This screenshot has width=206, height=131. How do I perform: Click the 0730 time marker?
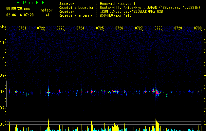click(x=198, y=28)
